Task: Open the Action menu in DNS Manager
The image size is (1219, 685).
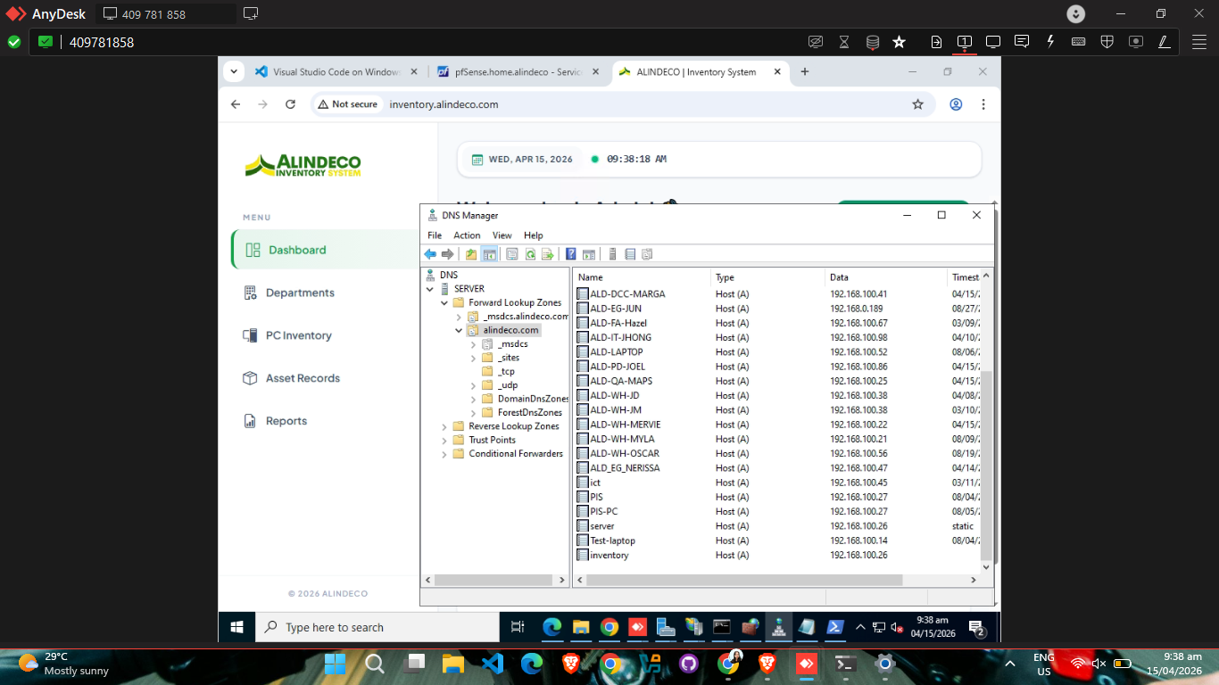Action: click(467, 235)
